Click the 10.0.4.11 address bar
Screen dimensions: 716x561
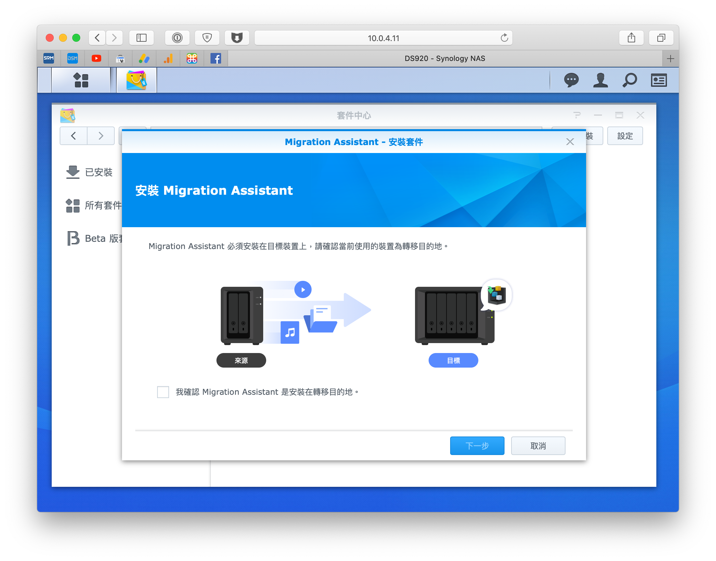pos(384,38)
